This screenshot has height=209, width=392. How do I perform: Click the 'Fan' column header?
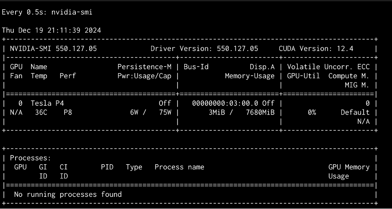[16, 76]
